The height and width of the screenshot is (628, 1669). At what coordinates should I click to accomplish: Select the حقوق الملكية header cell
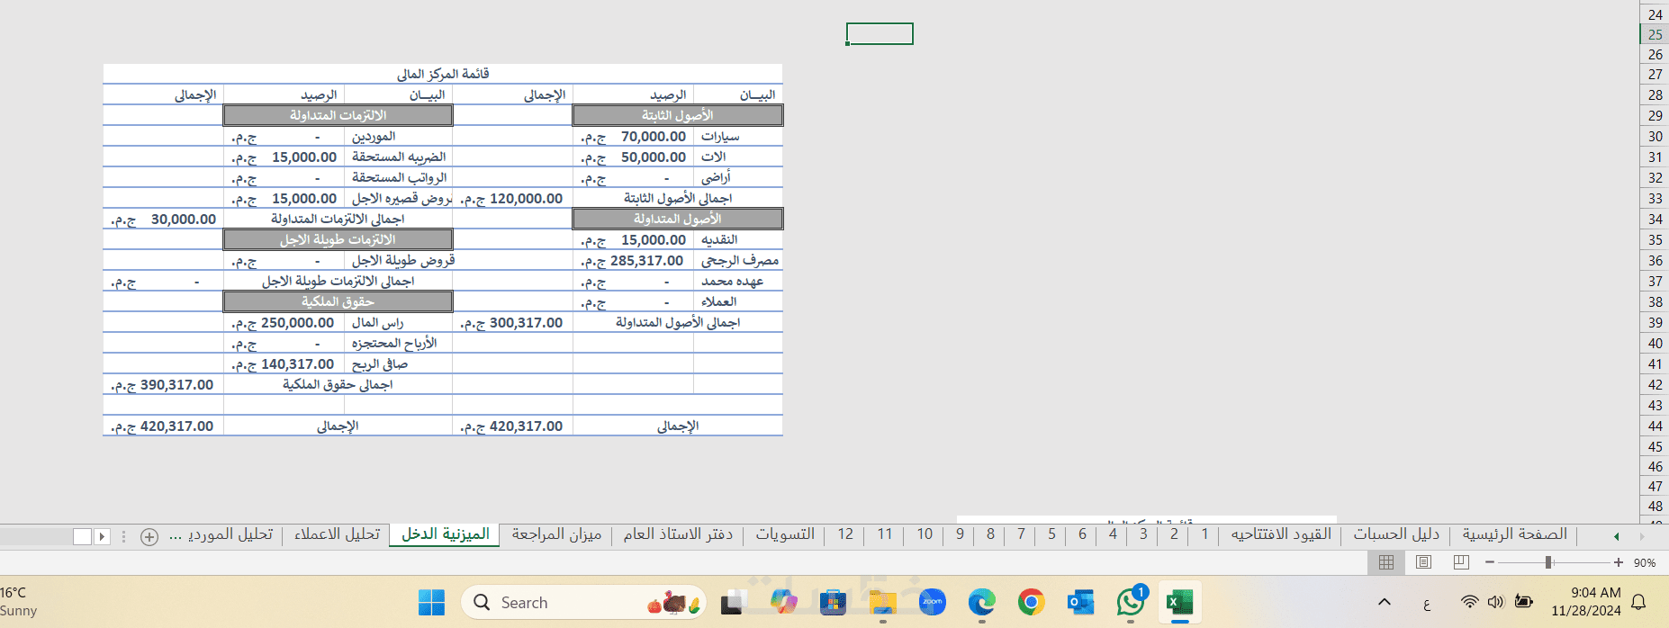[x=338, y=301]
